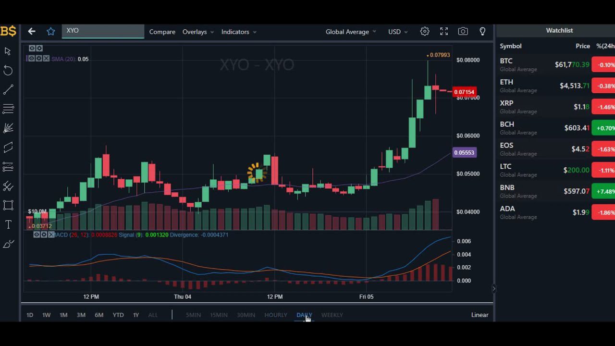Remove the MACD indicator with its X toggle
The height and width of the screenshot is (346, 615).
coord(50,235)
